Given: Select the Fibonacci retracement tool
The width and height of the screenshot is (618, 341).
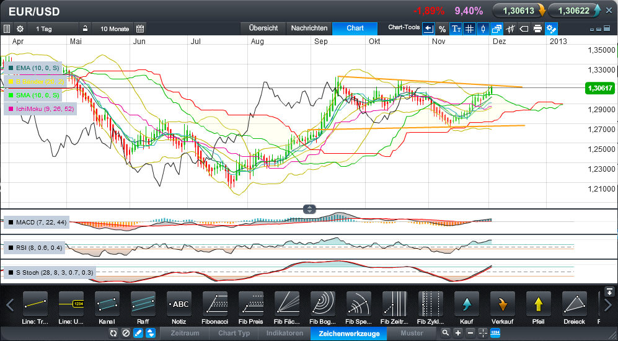Looking at the screenshot, I should pos(215,304).
